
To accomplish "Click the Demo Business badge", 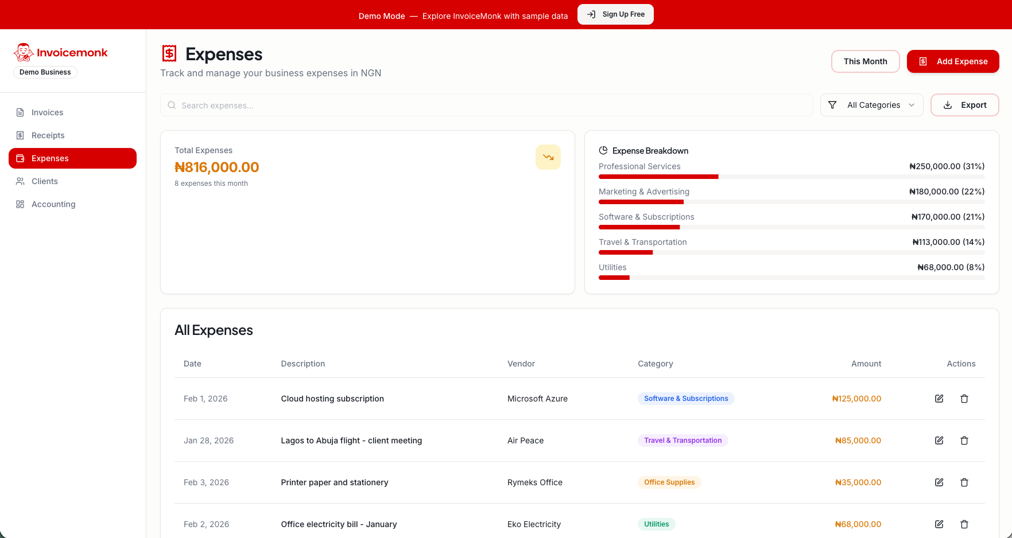I will (45, 72).
